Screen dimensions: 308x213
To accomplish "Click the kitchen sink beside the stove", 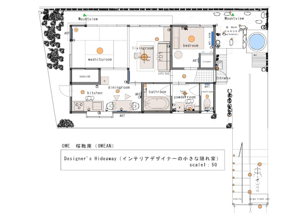I will click(97, 106).
